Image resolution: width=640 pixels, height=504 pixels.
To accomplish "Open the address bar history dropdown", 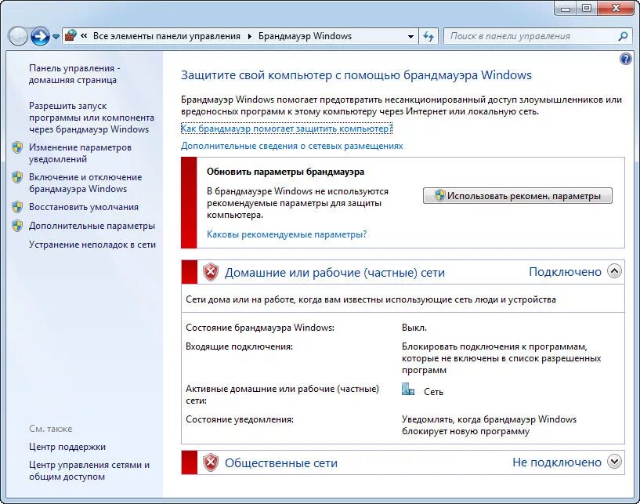I will pyautogui.click(x=410, y=37).
